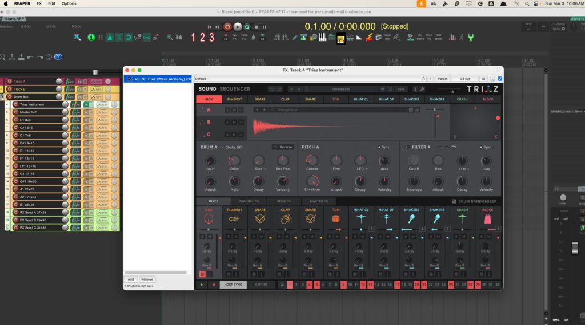
Task: Click the Block cowbell icon in mixer
Action: 488,219
